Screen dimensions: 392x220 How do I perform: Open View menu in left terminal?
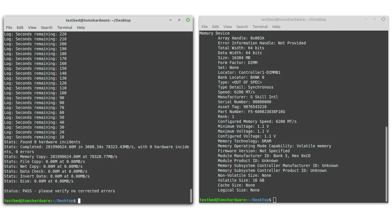32,28
